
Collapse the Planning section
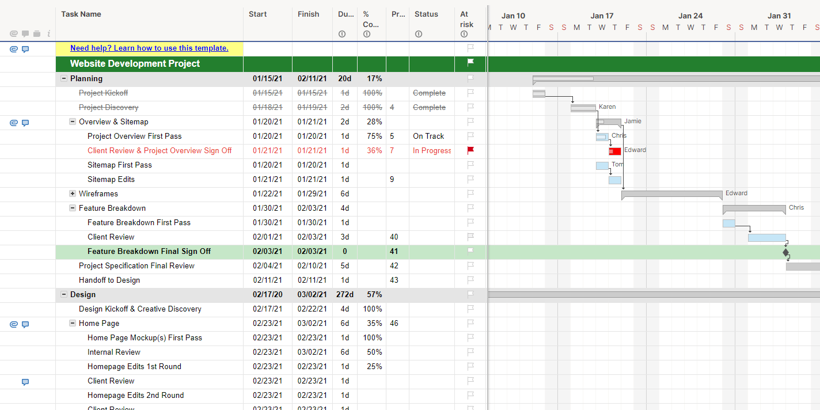64,78
